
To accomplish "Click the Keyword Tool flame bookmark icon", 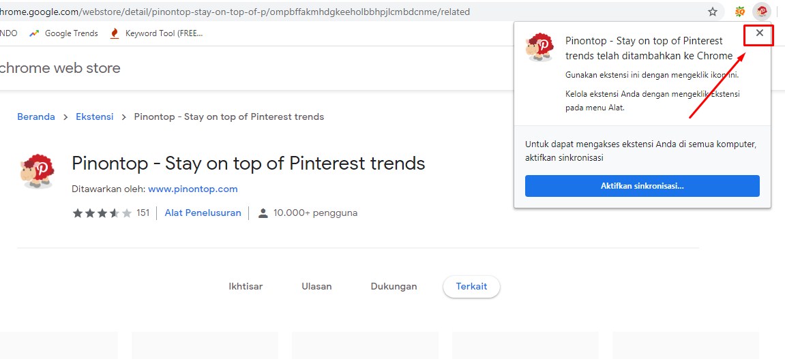I will [115, 33].
